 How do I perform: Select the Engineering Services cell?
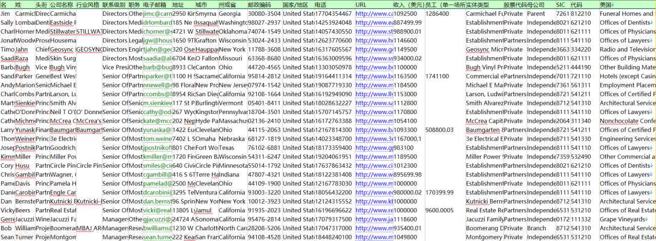click(x=627, y=139)
